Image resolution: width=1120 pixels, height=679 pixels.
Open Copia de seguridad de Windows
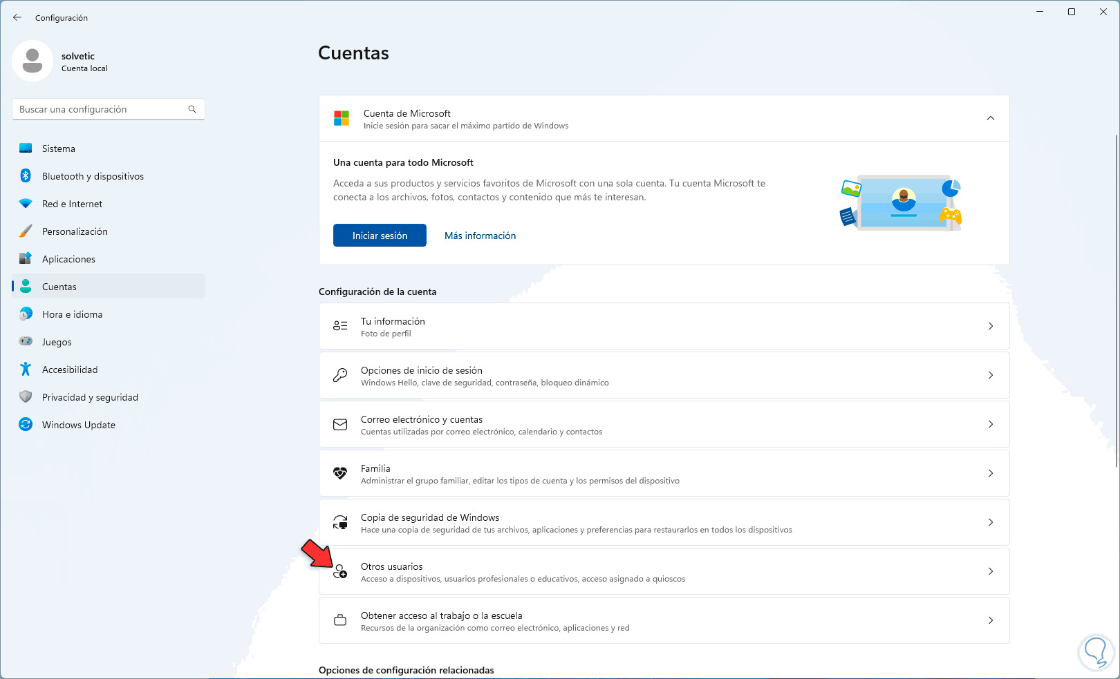(x=664, y=522)
